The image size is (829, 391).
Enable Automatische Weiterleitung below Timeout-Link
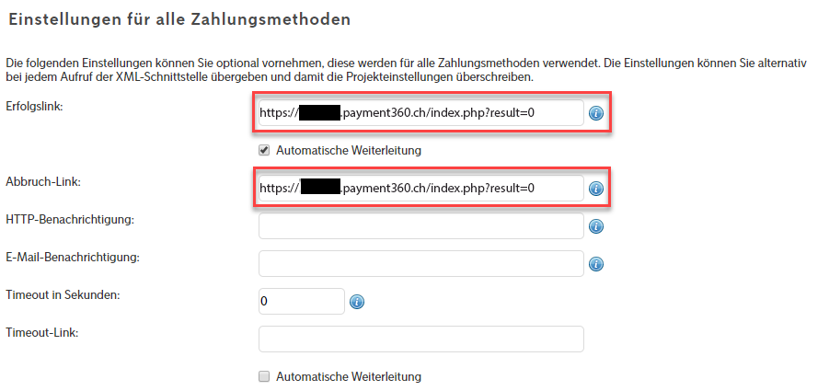coord(265,376)
